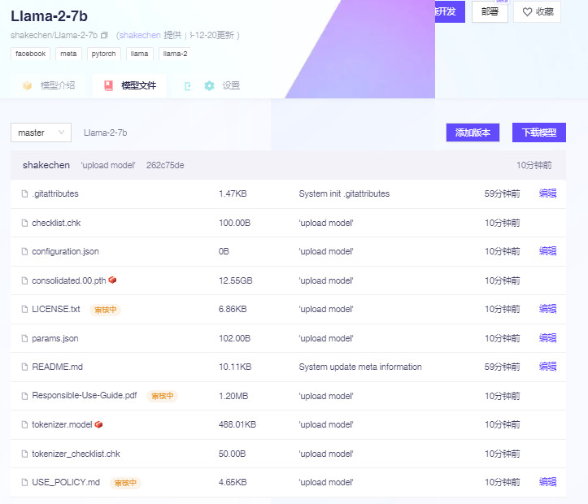The image size is (588, 504).
Task: Click the file icon of .gitattributes
Action: tap(24, 194)
